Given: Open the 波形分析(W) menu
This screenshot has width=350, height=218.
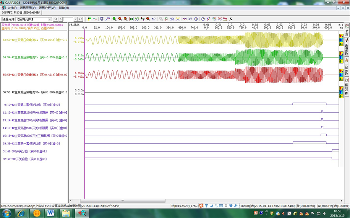Looking at the screenshot, I should (x=47, y=8).
